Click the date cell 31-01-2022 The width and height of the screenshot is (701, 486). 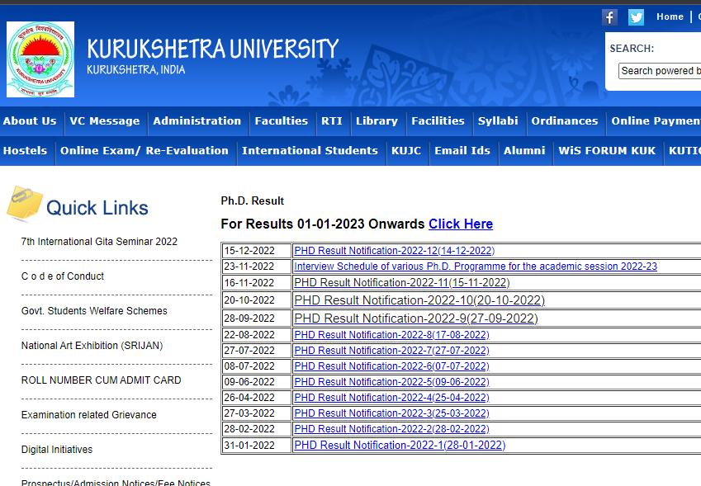pyautogui.click(x=257, y=446)
